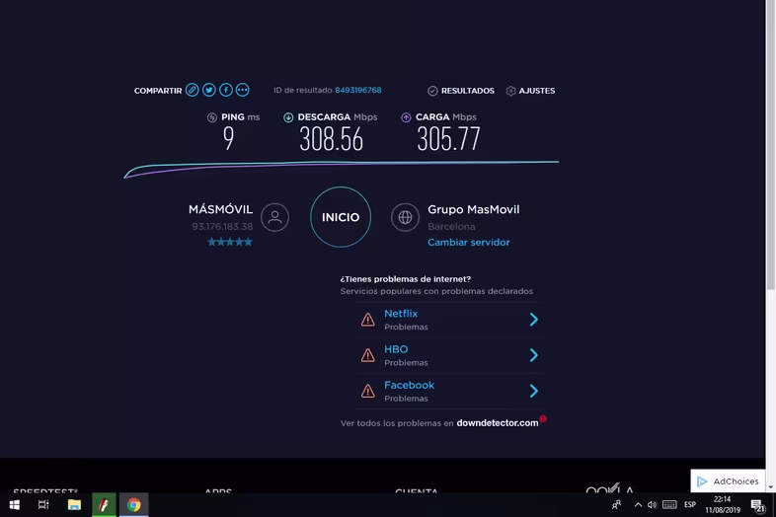The width and height of the screenshot is (776, 517).
Task: Open HBO problems entry
Action: click(450, 355)
